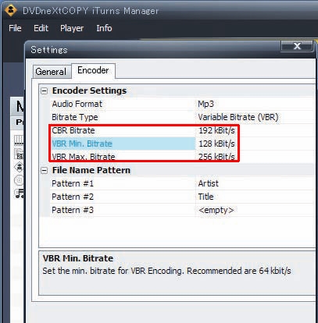Collapse the Encoder Settings group
Viewport: 318px width, 323px height.
pos(45,91)
